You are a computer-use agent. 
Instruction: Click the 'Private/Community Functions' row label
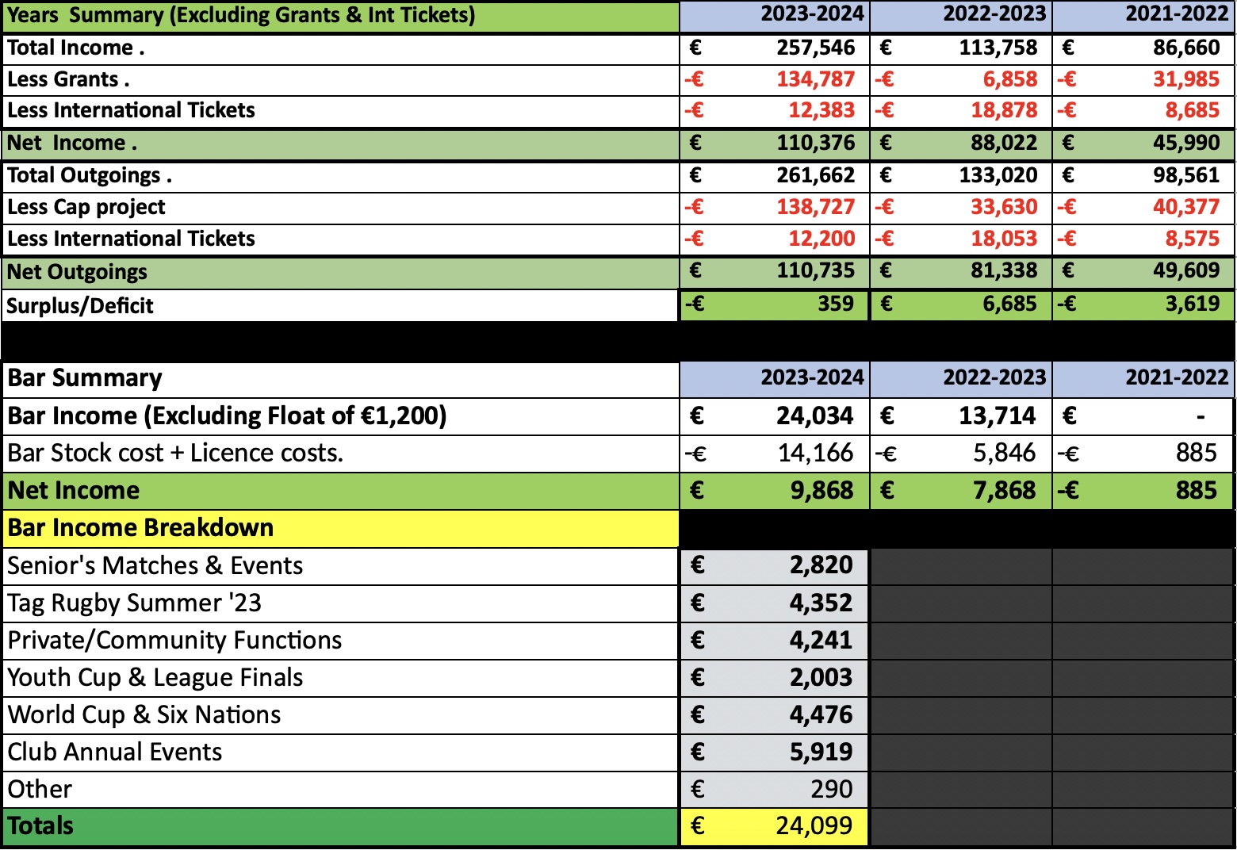point(174,640)
